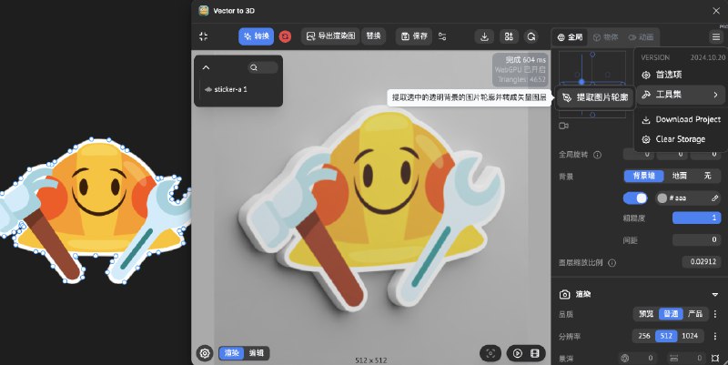Close the Vector to 3D window
This screenshot has height=365, width=728.
click(716, 11)
